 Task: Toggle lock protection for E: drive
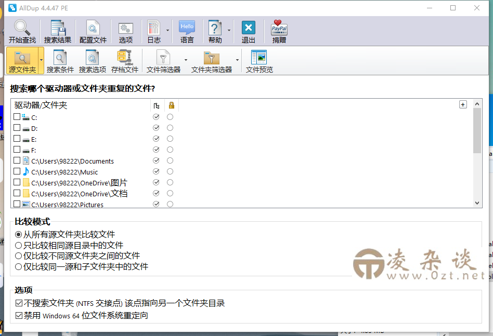(170, 139)
